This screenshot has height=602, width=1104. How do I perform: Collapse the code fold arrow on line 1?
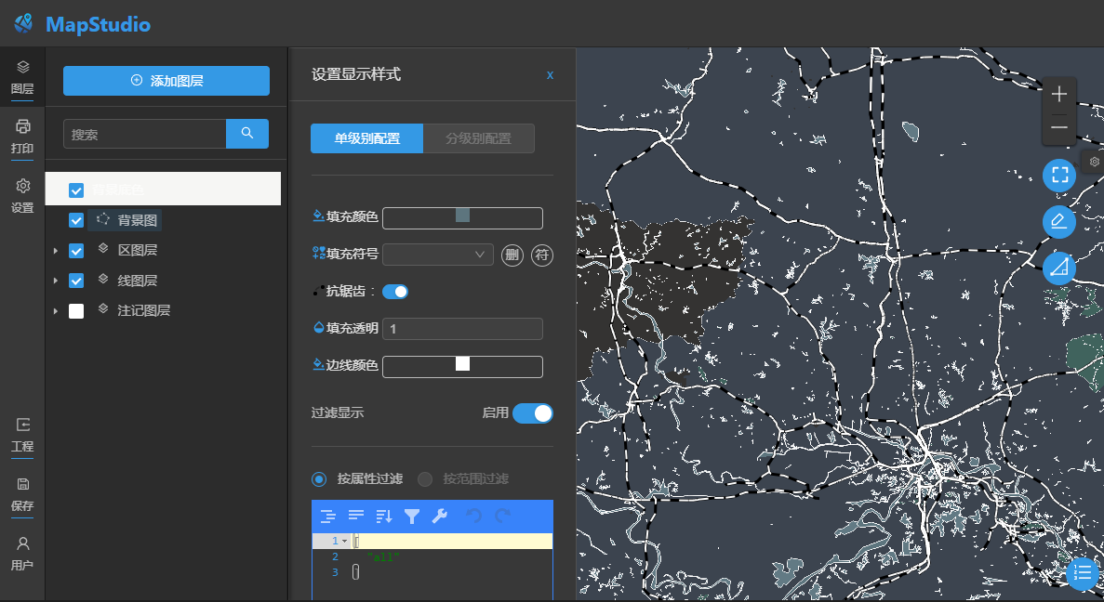click(345, 541)
